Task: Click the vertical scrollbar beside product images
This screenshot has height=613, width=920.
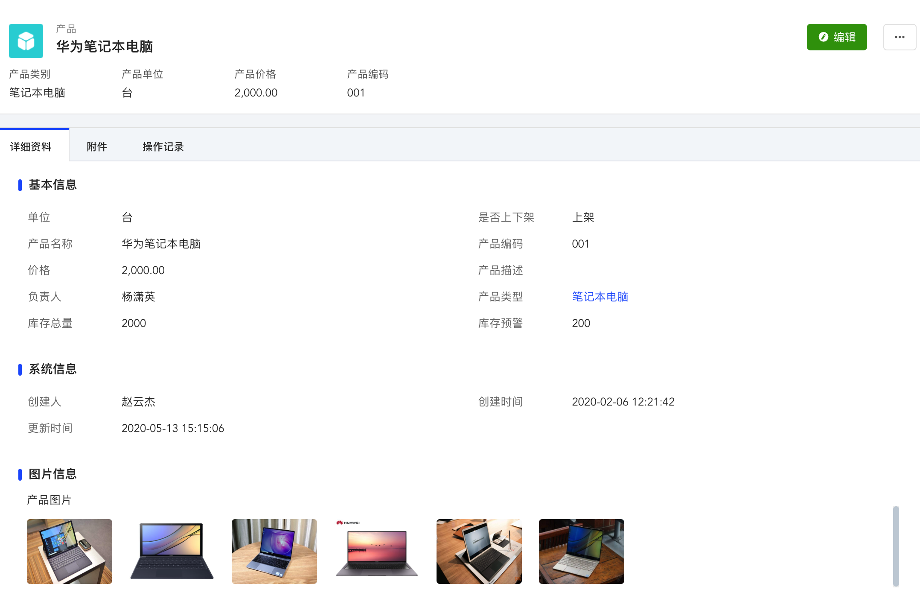Action: coord(896,546)
